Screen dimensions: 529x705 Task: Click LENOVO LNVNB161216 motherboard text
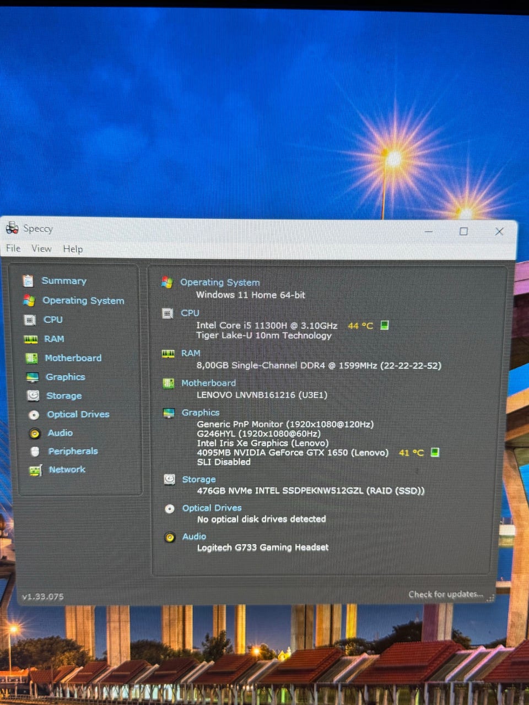point(262,395)
